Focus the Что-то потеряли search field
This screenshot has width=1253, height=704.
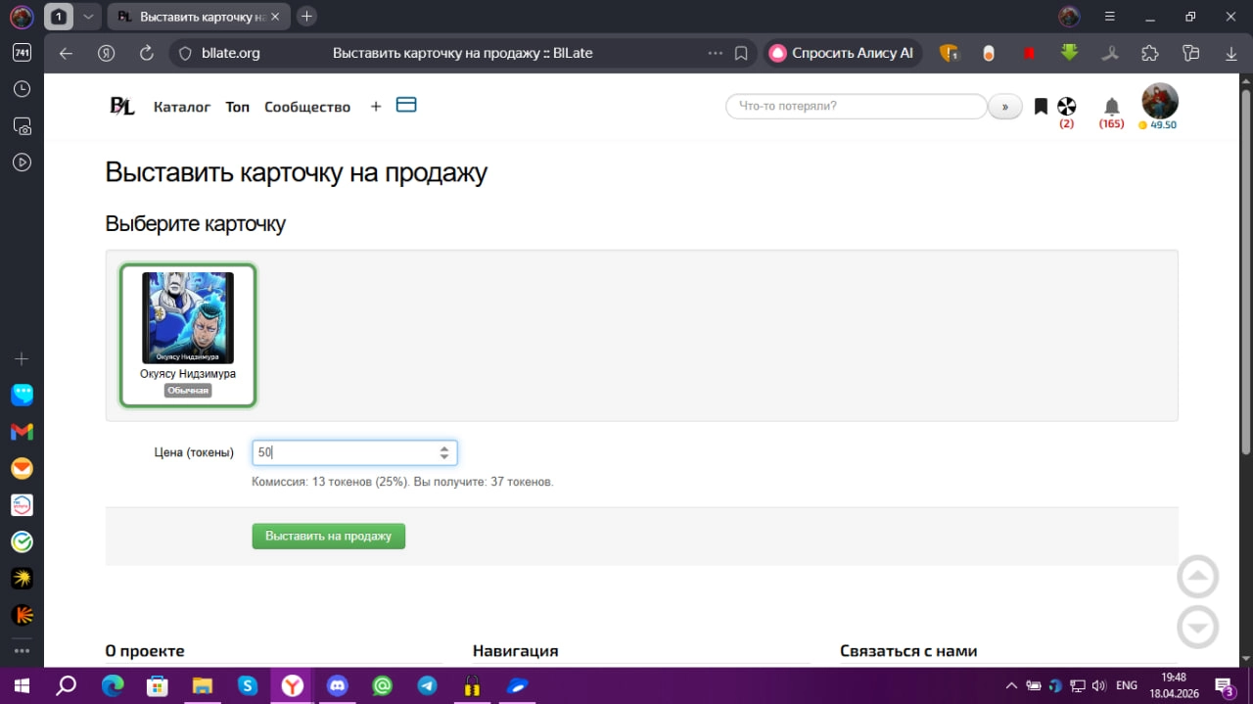click(857, 107)
